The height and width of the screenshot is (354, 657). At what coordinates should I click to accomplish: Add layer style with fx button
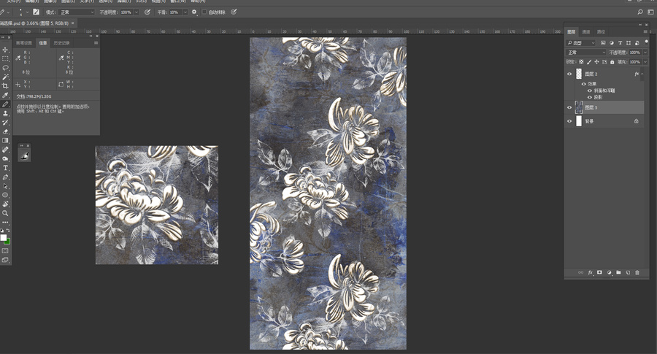coord(590,273)
